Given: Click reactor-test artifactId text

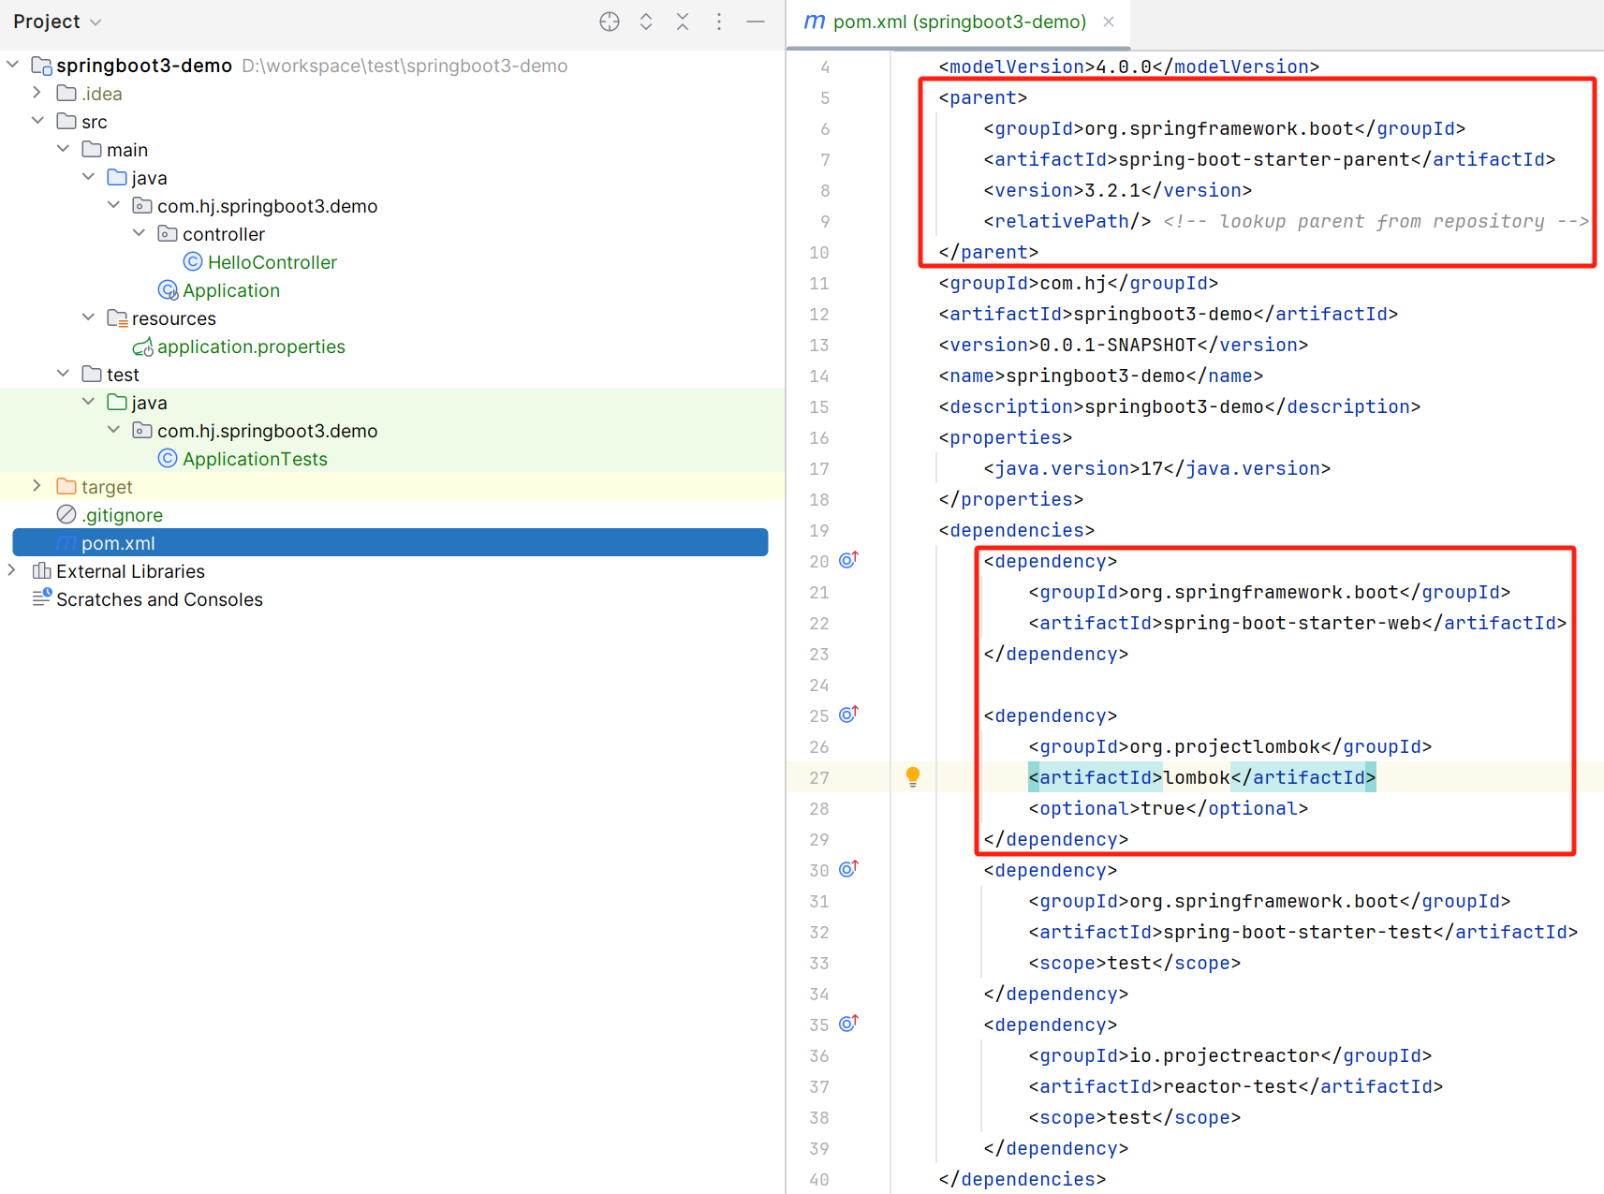Looking at the screenshot, I should tap(1230, 1086).
